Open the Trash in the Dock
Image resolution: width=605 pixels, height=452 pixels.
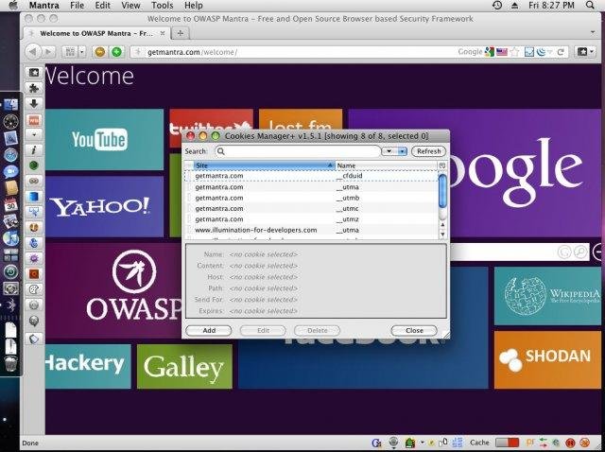pyautogui.click(x=10, y=364)
